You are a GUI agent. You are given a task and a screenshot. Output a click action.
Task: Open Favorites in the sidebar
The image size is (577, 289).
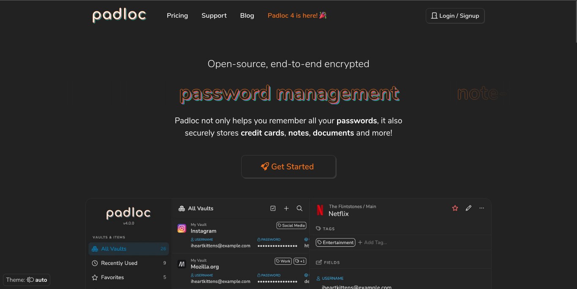[129, 278]
